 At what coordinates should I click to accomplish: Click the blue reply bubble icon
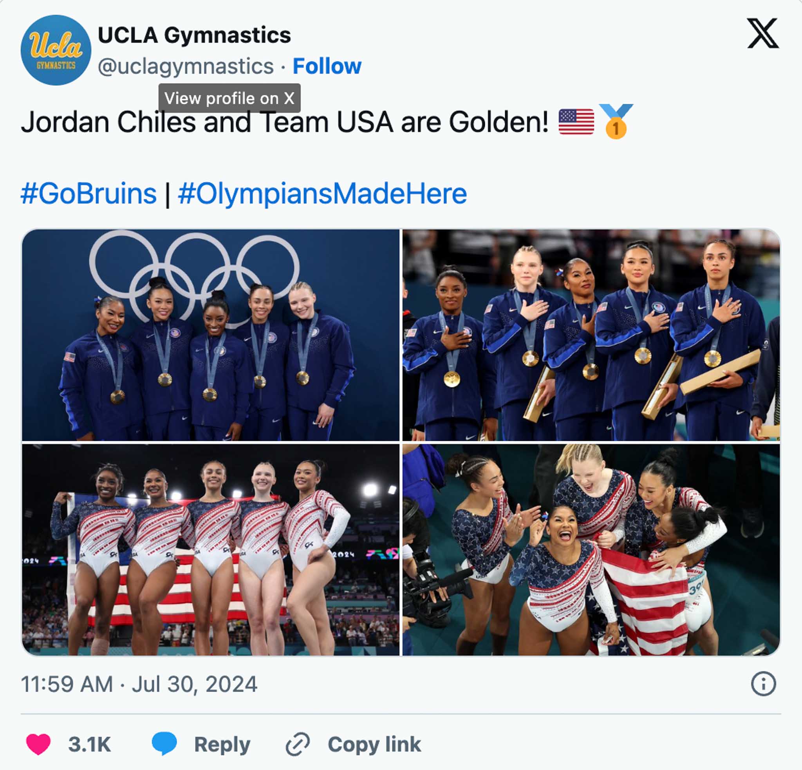pyautogui.click(x=164, y=744)
